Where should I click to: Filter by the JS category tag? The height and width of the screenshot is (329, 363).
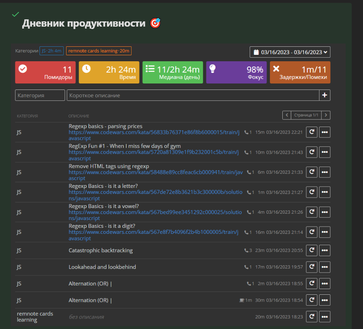[52, 51]
